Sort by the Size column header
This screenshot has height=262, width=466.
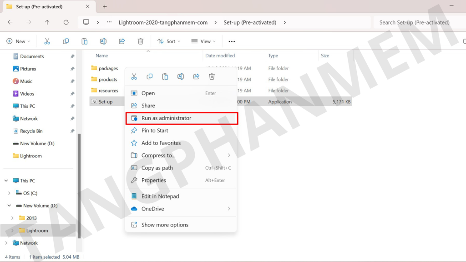coord(325,55)
